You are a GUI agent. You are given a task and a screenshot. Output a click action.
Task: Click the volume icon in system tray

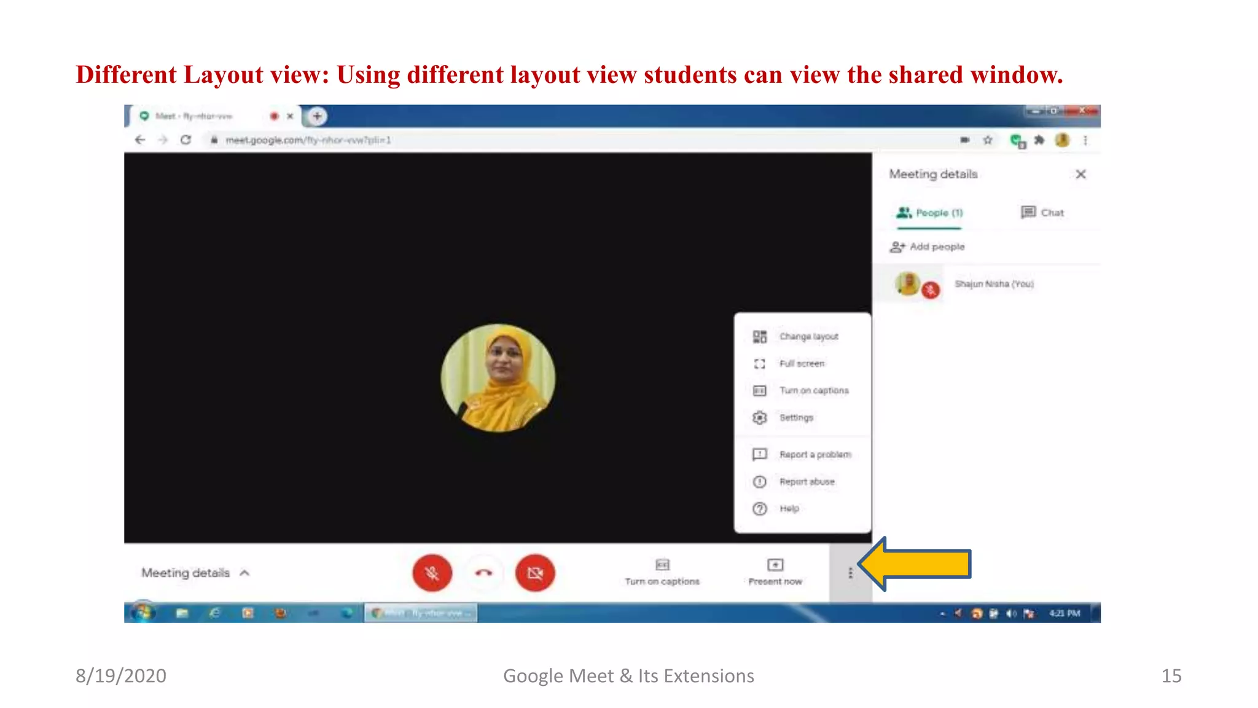(1011, 613)
